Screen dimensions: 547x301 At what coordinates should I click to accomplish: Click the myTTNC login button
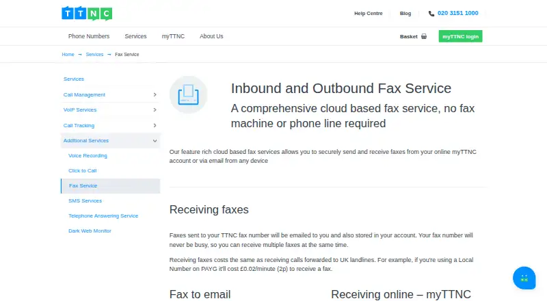click(460, 36)
